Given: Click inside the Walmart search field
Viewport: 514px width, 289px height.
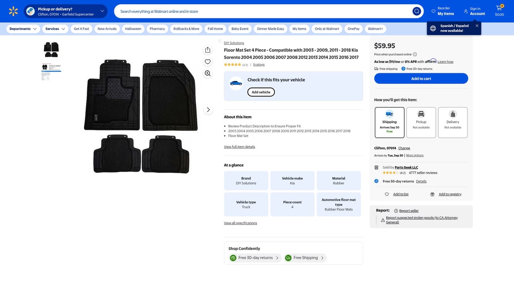Looking at the screenshot, I should click(263, 11).
